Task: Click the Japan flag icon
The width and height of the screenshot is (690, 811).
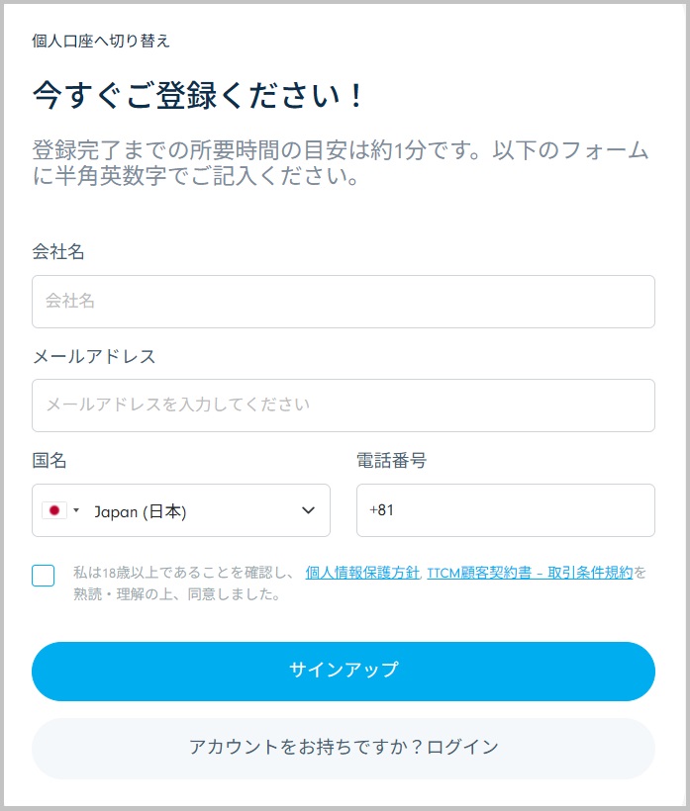Action: point(54,510)
